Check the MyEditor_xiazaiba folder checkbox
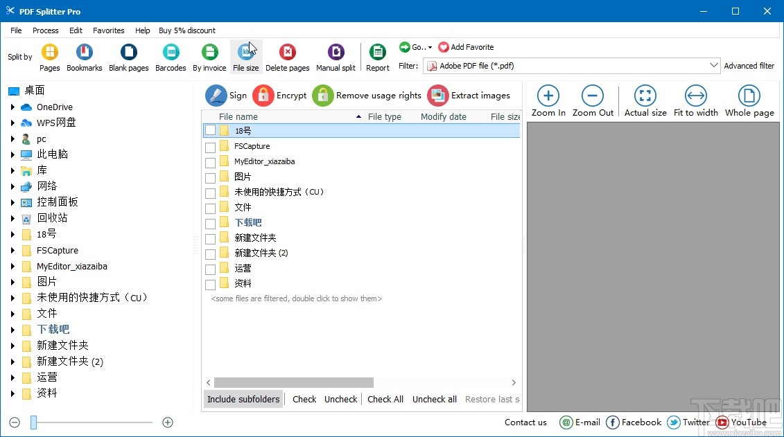784x437 pixels. 211,162
